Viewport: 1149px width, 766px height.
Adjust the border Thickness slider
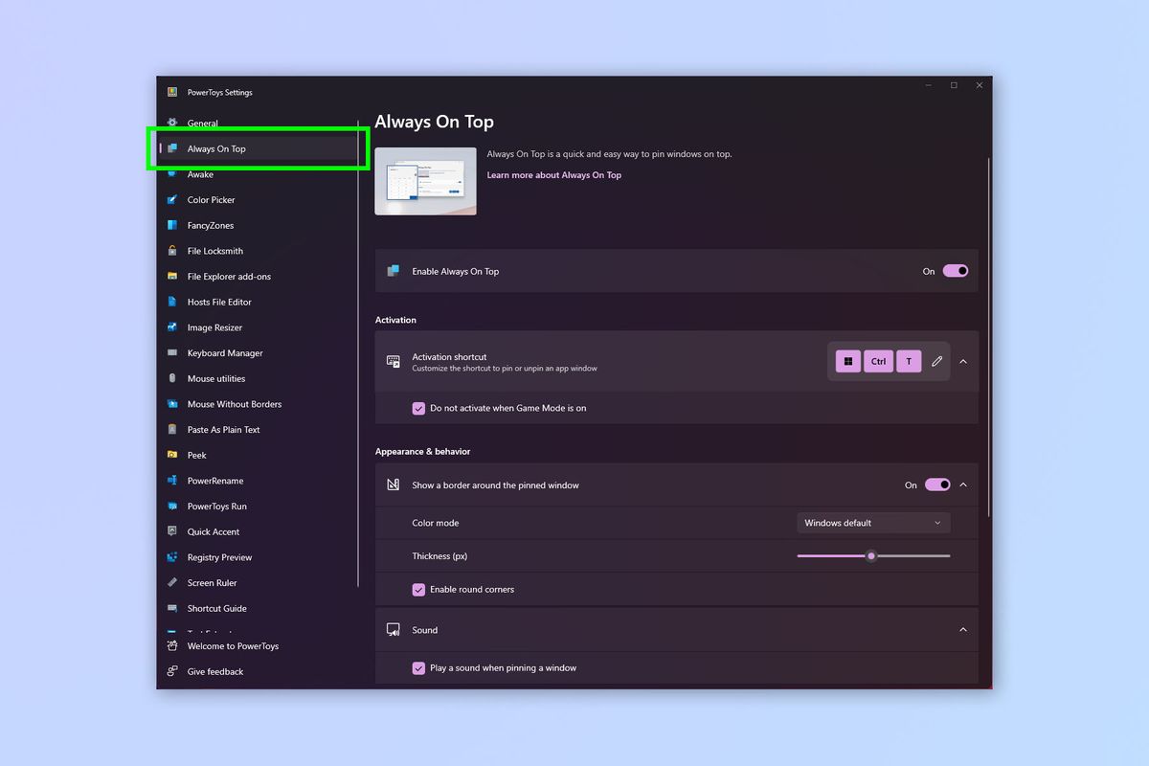(x=870, y=555)
